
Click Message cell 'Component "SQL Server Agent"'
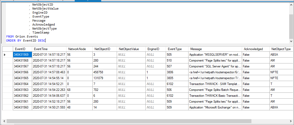(215, 66)
